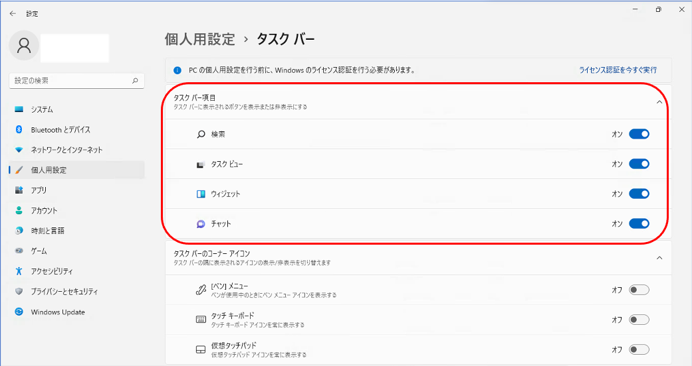The image size is (692, 366).
Task: Click 仮想タッチパッド アイコンを常に表示する description text
Action: tap(259, 355)
